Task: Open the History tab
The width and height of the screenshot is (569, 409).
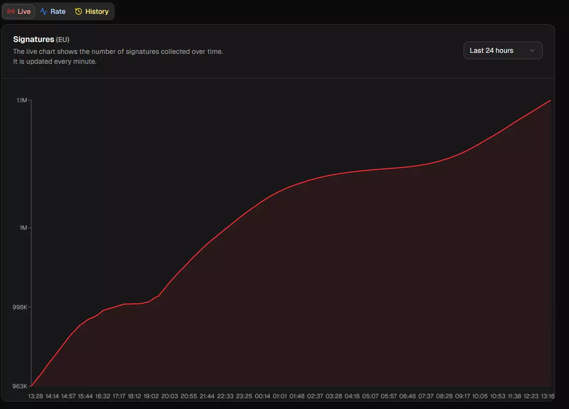Action: [92, 11]
